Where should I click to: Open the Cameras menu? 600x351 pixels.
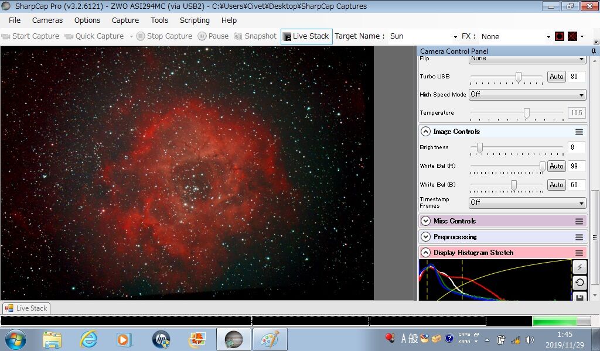(x=47, y=20)
